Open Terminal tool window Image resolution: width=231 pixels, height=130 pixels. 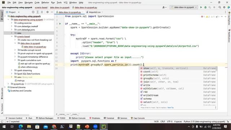point(109,118)
